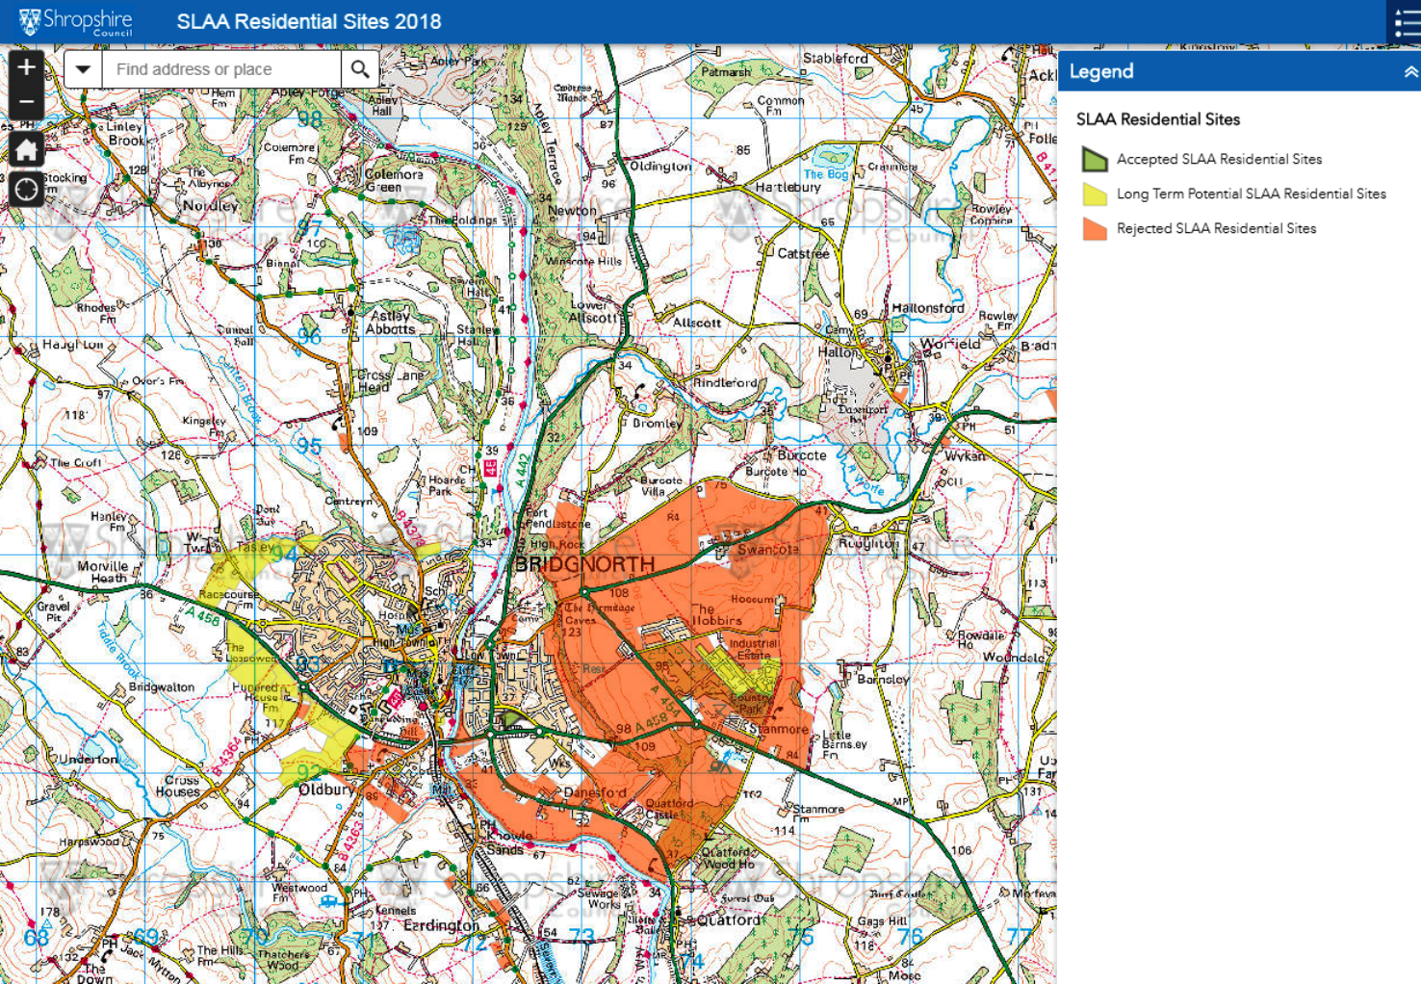Click the green Accepted SLAA sites swatch

pyautogui.click(x=1095, y=160)
